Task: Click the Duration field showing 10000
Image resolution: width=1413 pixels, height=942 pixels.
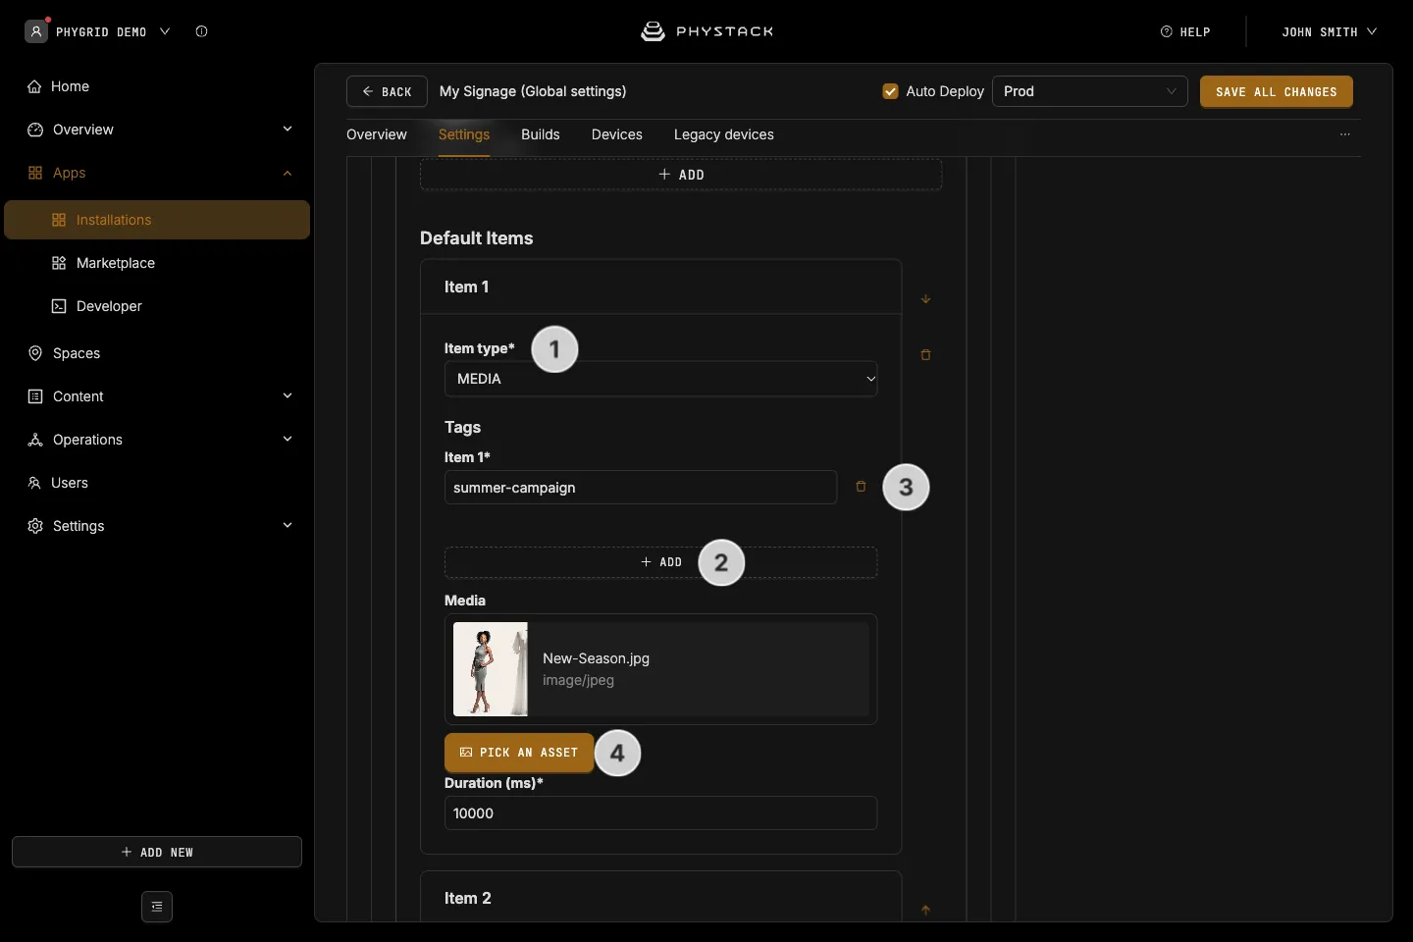Action: point(660,813)
